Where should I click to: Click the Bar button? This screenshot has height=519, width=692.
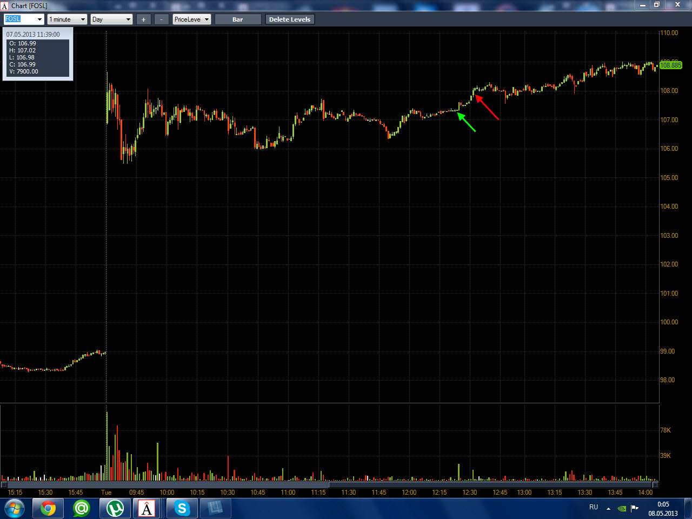click(238, 19)
